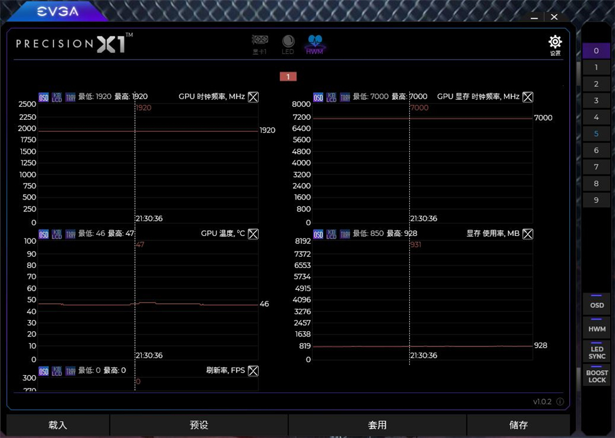Screen dimensions: 615x438
Task: Open the 显卡1 graphics card page
Action: (260, 43)
